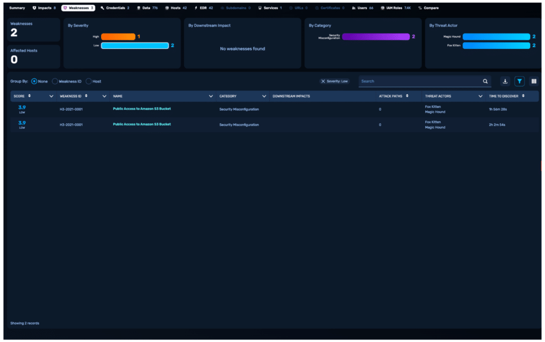Click the Weaknesses count card
This screenshot has width=545, height=342.
point(34,30)
